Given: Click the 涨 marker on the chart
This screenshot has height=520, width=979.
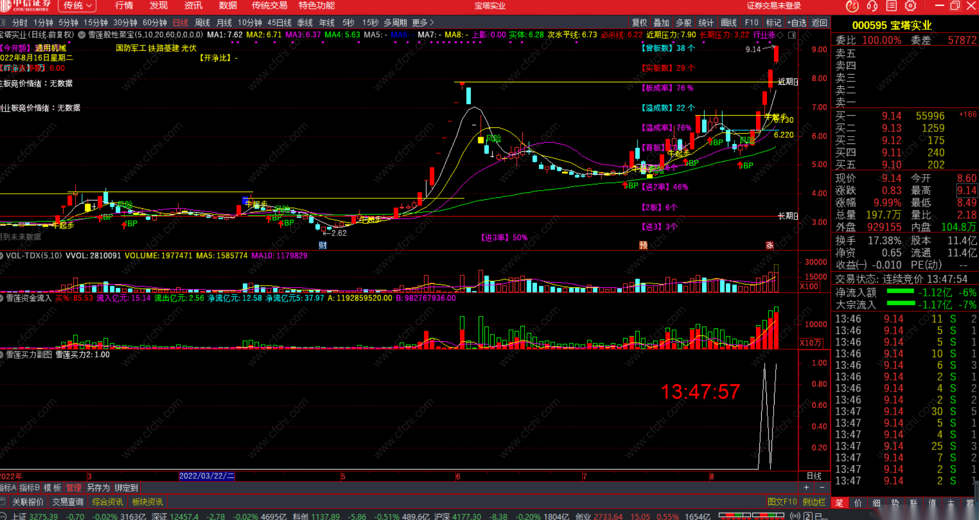Looking at the screenshot, I should click(769, 245).
